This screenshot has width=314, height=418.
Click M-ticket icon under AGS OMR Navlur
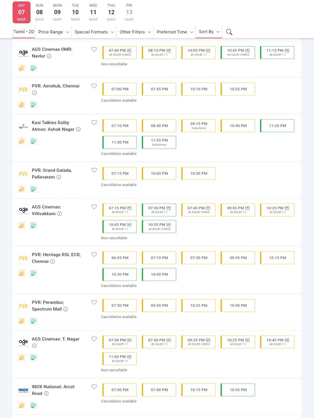tap(33, 68)
